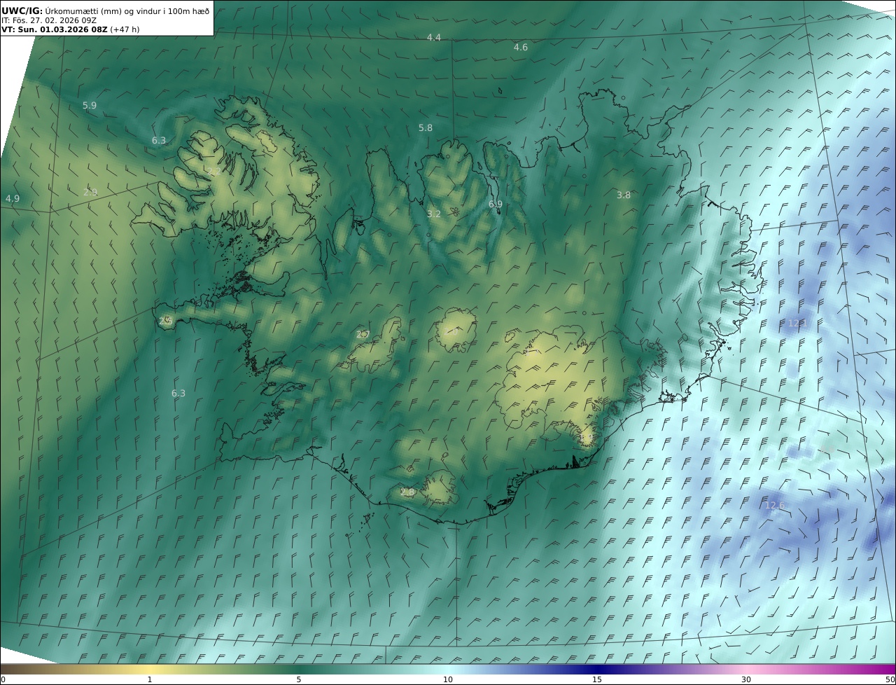Viewport: 896px width, 685px height.
Task: Click the title line 'UWC/IG: Úrkomumætti (mm) og vindur'
Action: [x=106, y=11]
